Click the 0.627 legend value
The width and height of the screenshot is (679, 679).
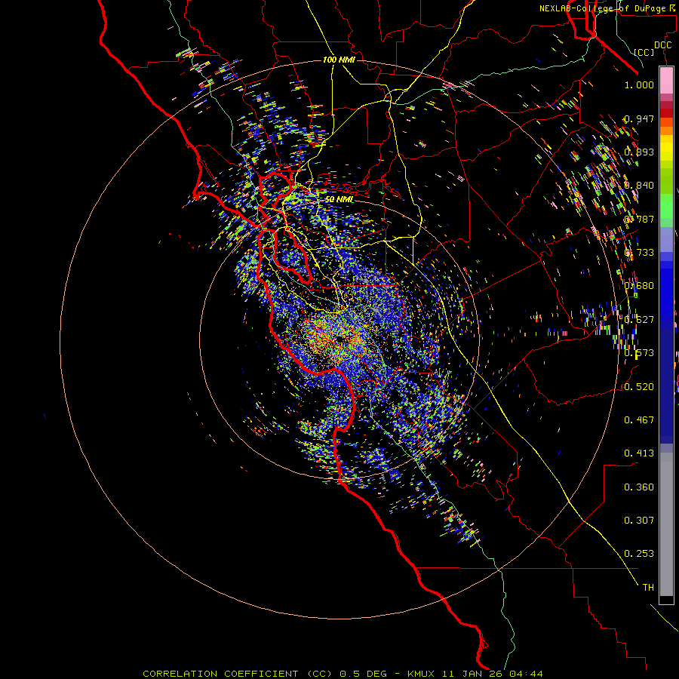pos(639,320)
